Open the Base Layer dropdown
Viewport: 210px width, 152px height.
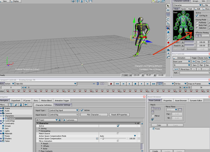coord(181,62)
